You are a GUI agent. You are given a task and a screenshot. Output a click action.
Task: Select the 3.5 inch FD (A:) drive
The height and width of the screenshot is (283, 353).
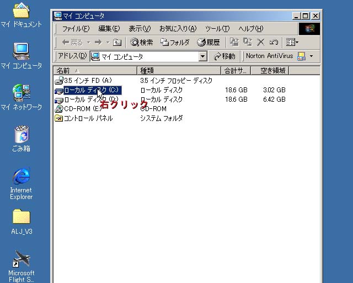pos(87,81)
